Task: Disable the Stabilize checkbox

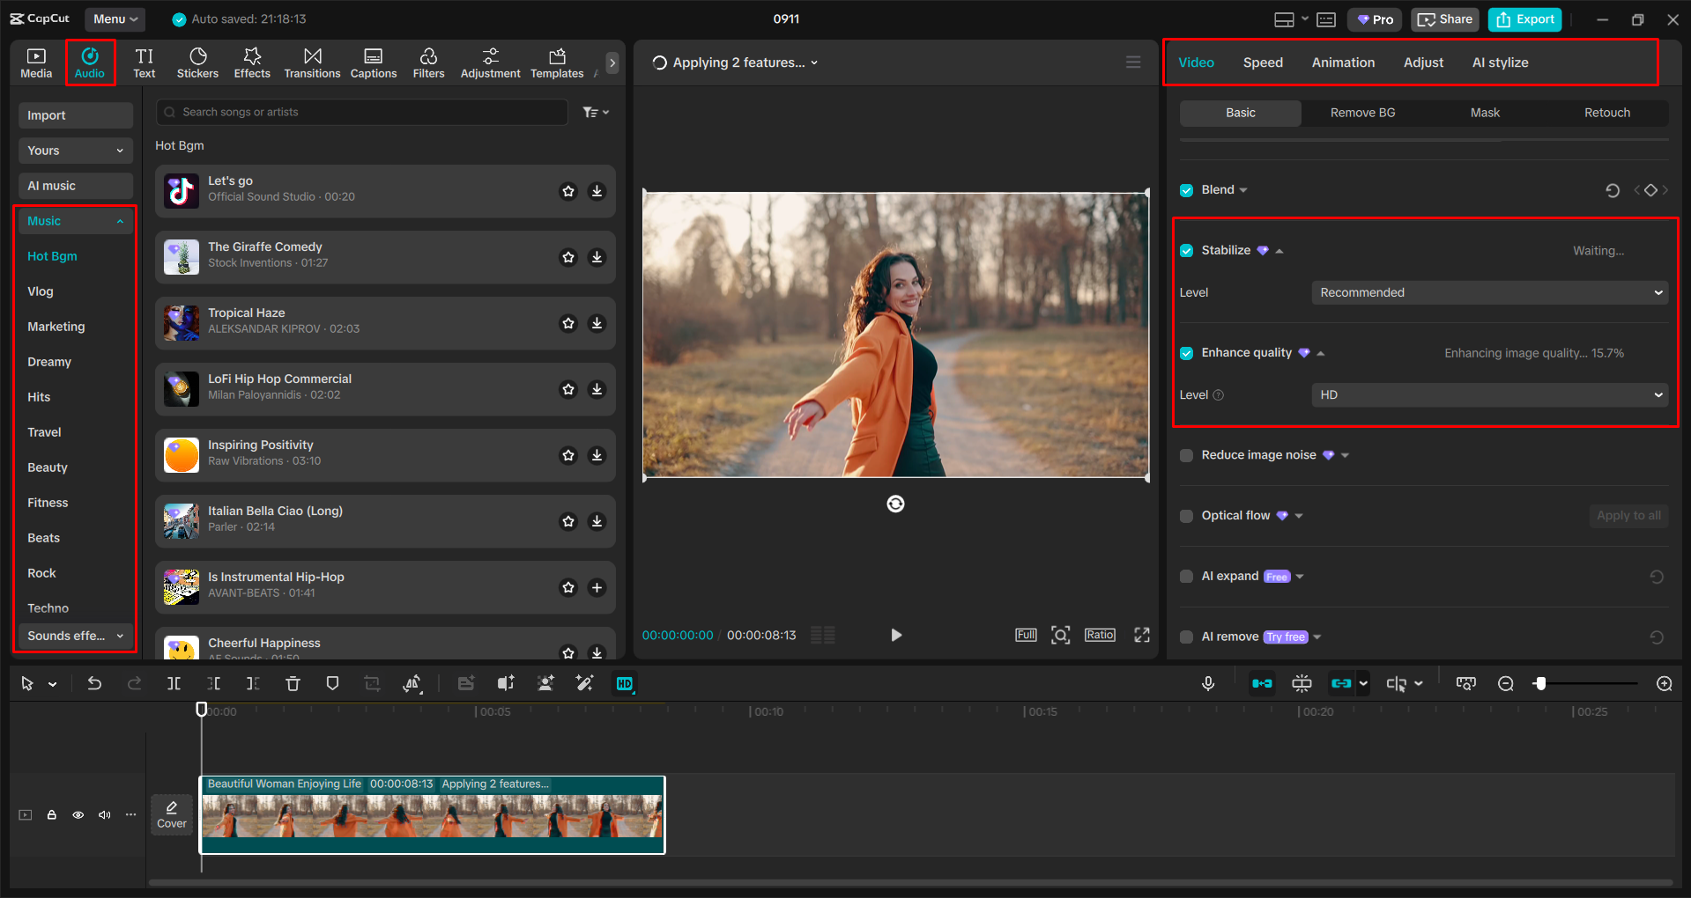Action: tap(1186, 250)
